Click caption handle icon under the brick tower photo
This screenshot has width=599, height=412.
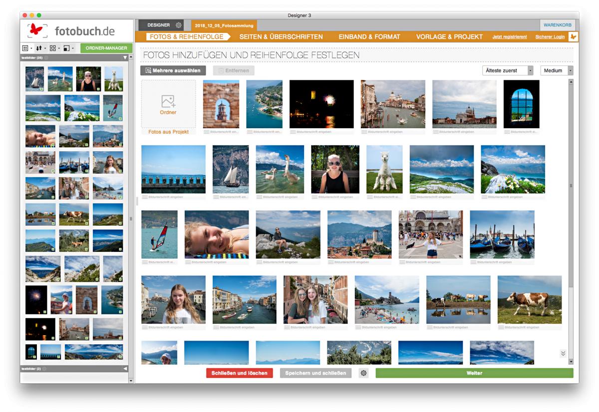tap(207, 132)
